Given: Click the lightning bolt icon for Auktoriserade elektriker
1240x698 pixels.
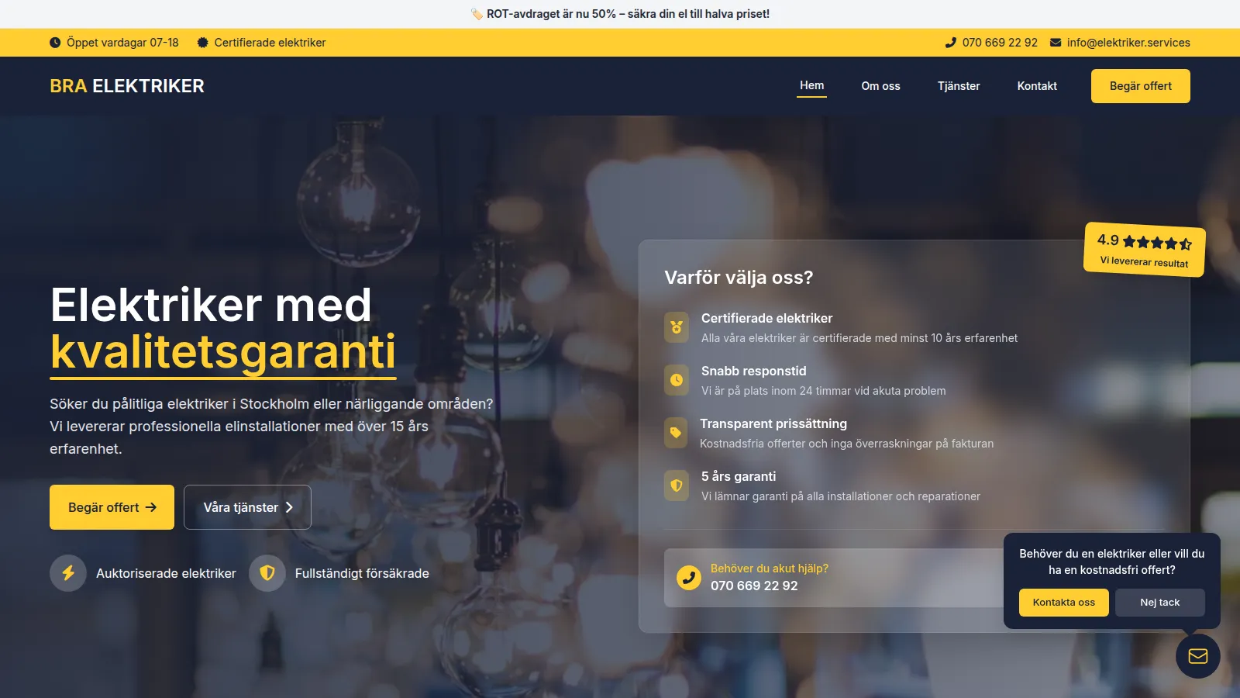Looking at the screenshot, I should (x=68, y=573).
